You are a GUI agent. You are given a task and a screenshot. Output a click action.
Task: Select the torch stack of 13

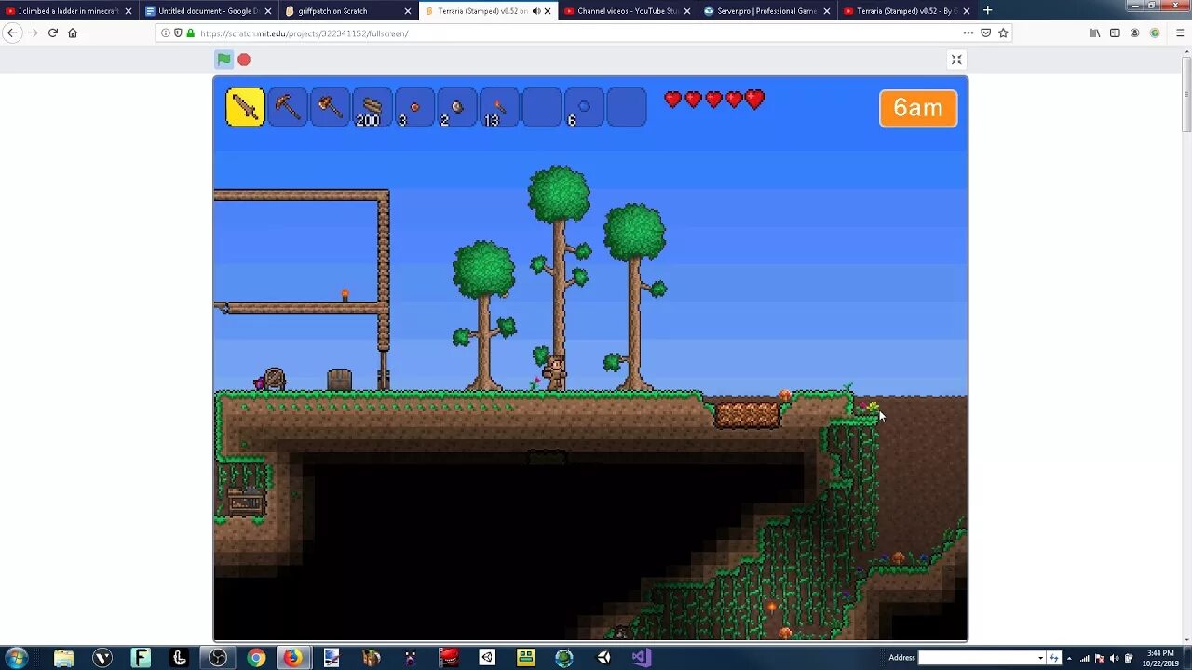pos(499,107)
